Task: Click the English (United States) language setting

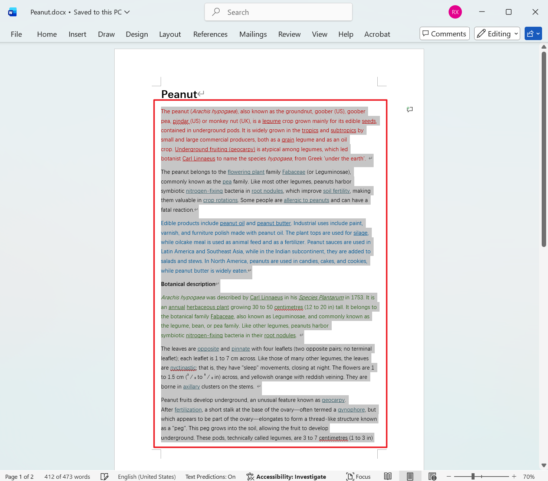Action: pyautogui.click(x=147, y=476)
